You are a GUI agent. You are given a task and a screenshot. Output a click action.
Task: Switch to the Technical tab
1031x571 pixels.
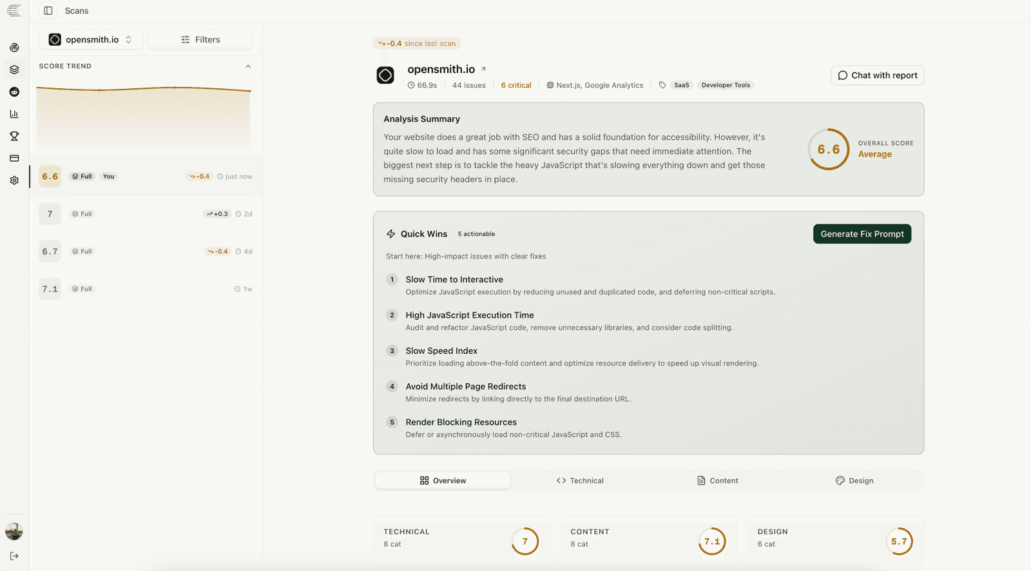[580, 481]
